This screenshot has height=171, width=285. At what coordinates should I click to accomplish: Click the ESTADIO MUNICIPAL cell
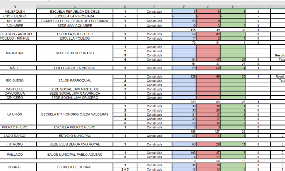coord(75,136)
